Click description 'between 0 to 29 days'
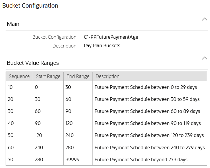210x168 pixels. click(x=150, y=87)
